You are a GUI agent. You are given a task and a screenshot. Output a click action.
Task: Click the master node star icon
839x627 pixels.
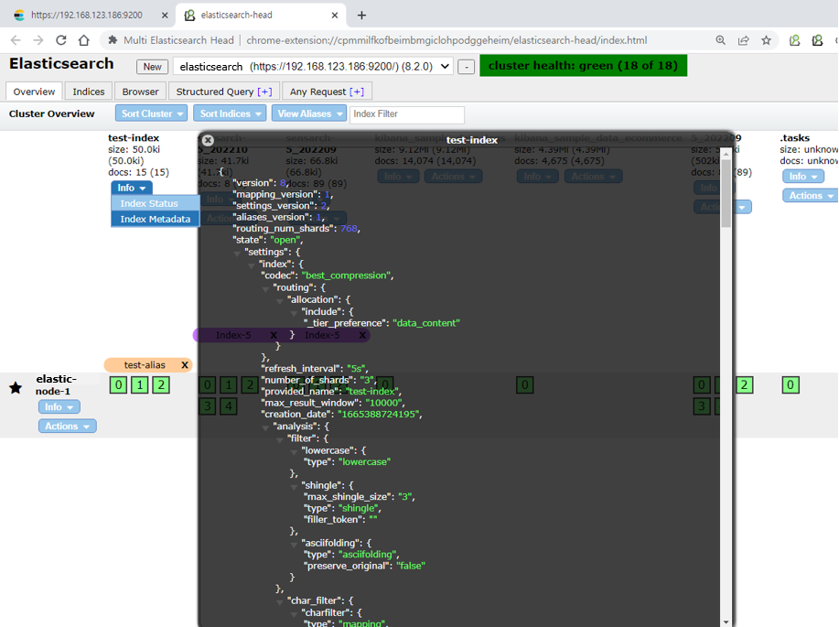click(x=16, y=388)
